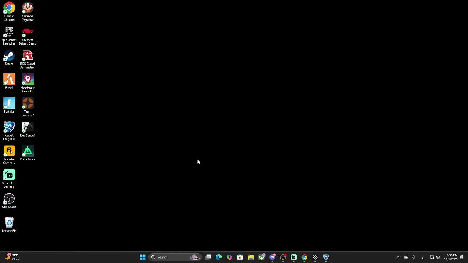Select the Delta Force desktop icon
This screenshot has height=263, width=468.
tap(27, 153)
